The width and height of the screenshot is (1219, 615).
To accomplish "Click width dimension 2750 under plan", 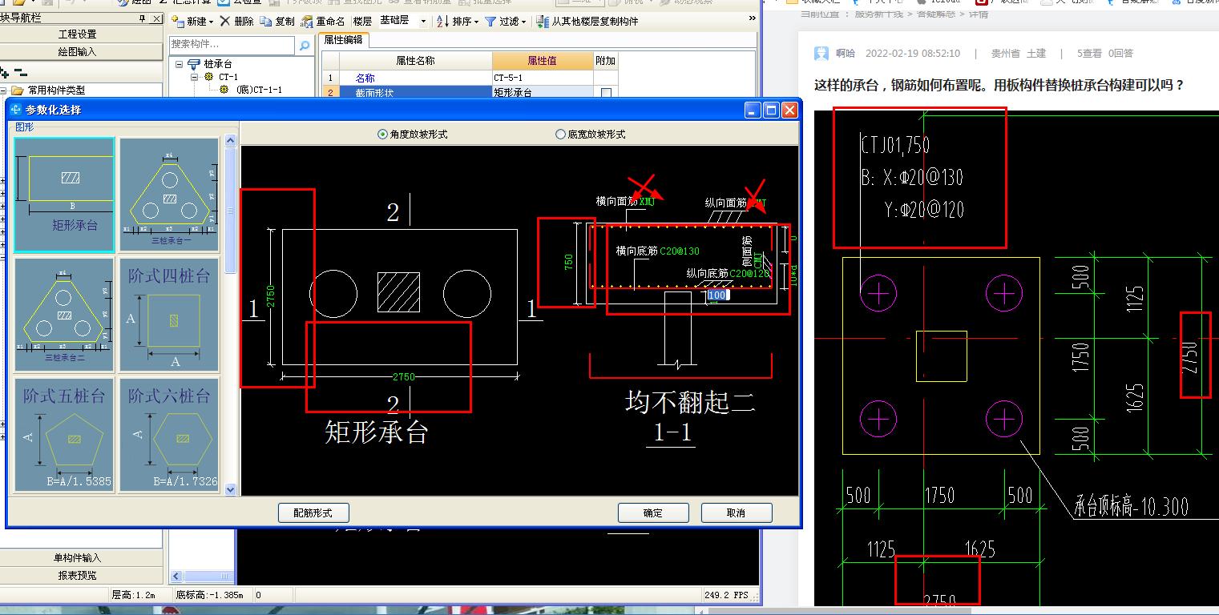I will (404, 377).
